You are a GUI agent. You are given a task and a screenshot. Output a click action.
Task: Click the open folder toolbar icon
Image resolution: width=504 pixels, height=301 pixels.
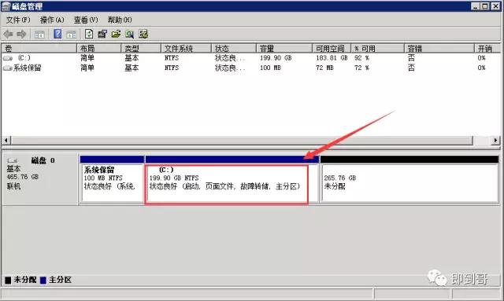tap(116, 34)
